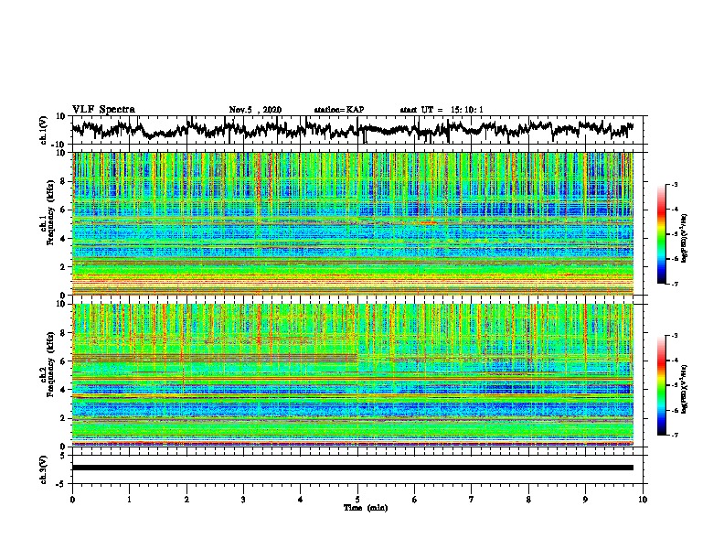Click the time axis tick label '9'
Viewport: 724px width, 560px height.
point(585,500)
